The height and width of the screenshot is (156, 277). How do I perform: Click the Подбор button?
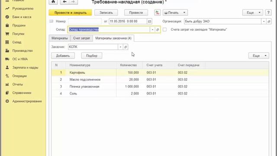click(x=92, y=56)
